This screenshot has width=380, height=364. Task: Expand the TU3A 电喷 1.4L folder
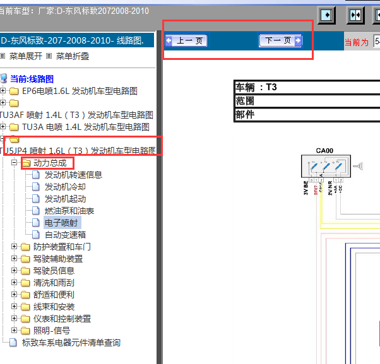3,126
